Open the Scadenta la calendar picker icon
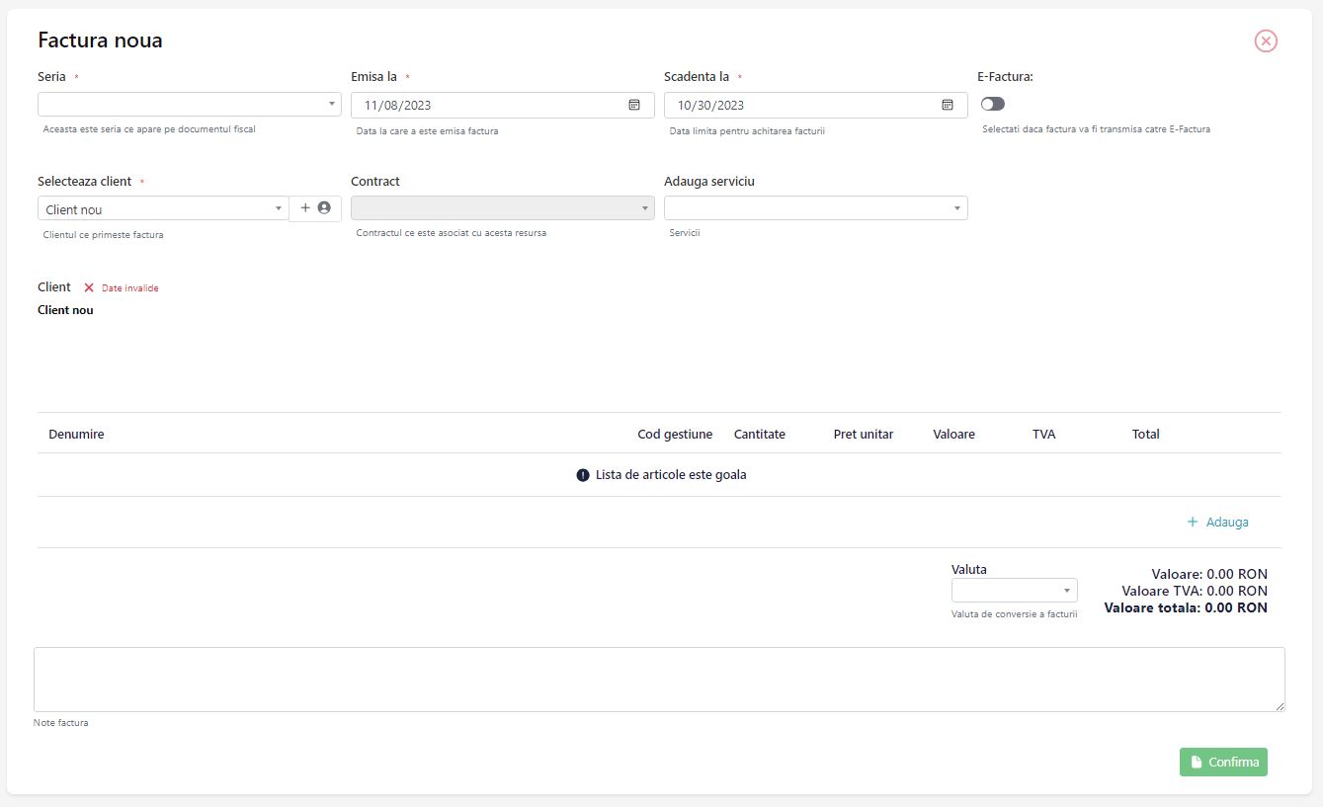1323x807 pixels. coord(948,105)
